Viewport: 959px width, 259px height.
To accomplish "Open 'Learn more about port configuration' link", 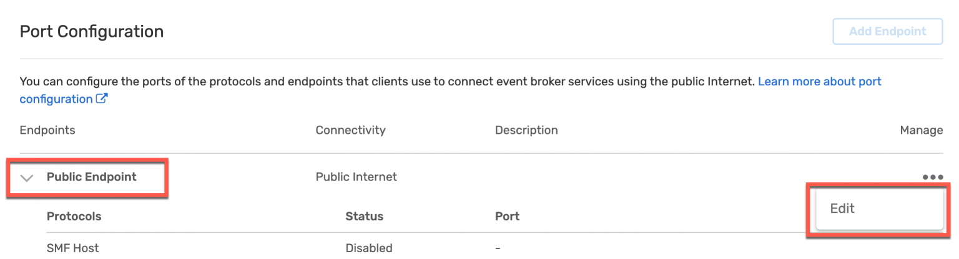I will pos(819,82).
